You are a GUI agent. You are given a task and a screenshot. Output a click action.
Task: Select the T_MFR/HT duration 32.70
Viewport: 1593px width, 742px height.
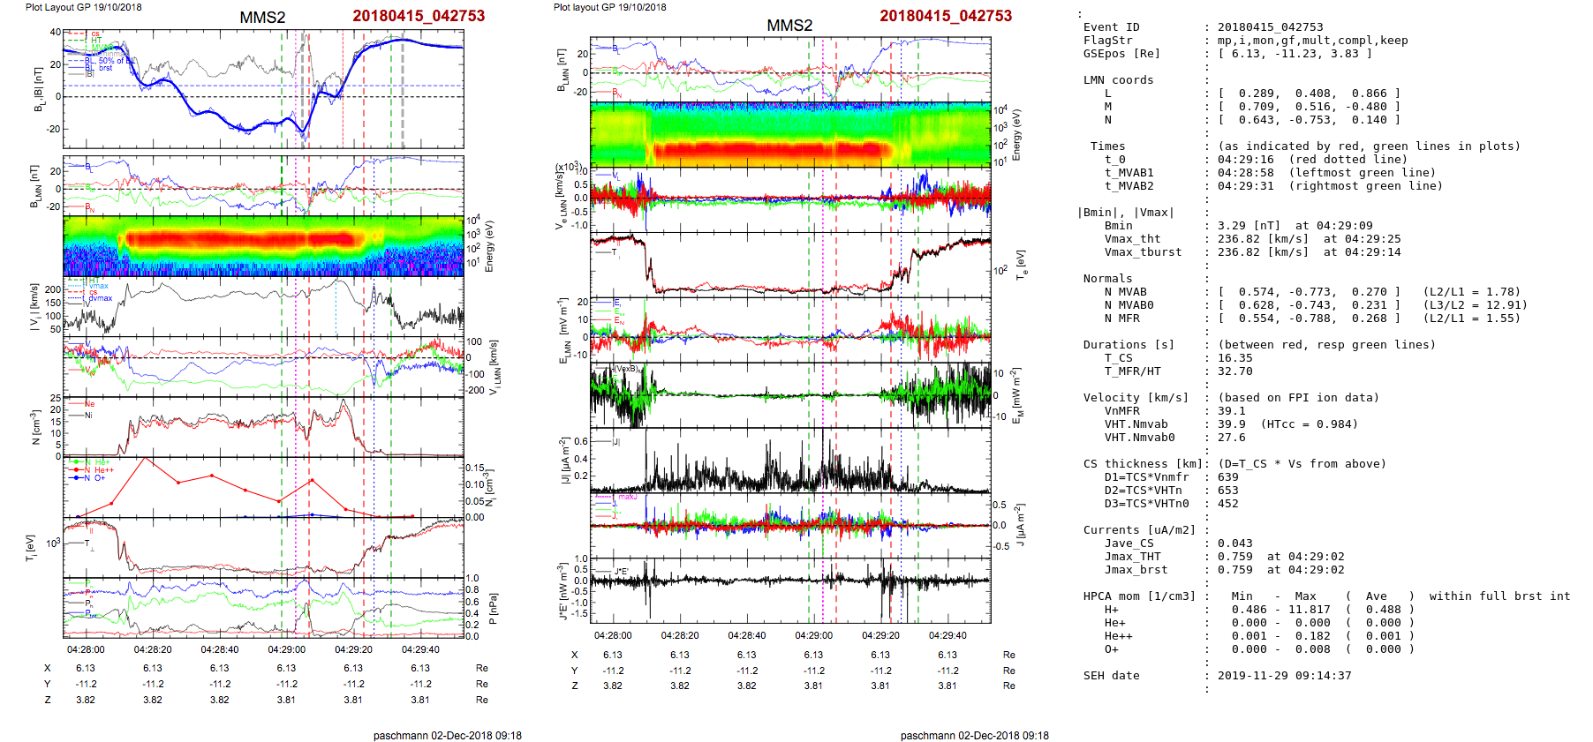(1234, 371)
